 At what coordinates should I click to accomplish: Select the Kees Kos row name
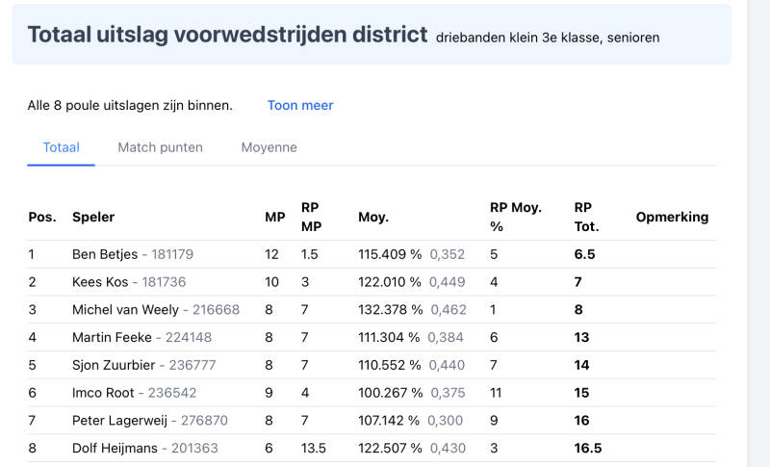point(102,282)
